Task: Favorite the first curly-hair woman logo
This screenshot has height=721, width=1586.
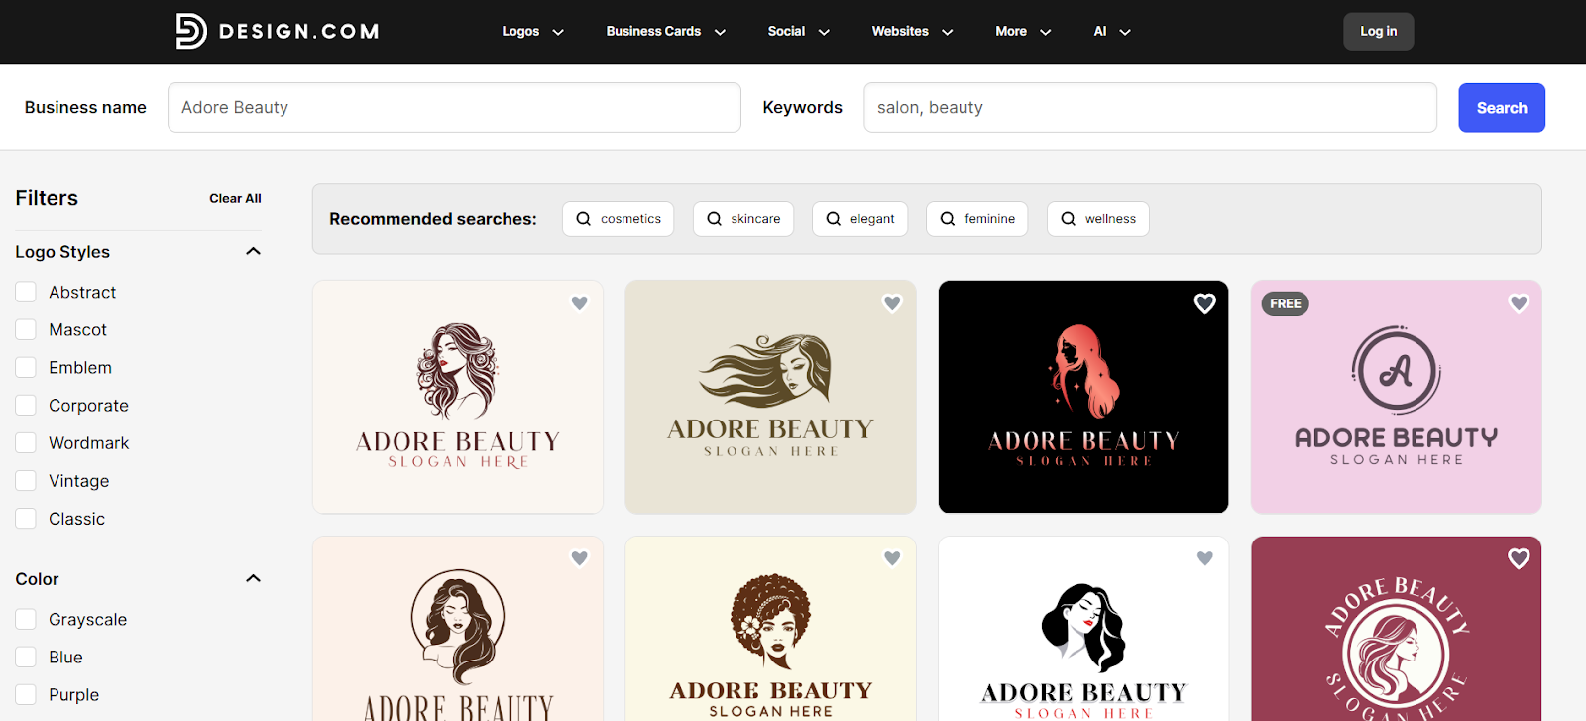Action: pyautogui.click(x=580, y=303)
